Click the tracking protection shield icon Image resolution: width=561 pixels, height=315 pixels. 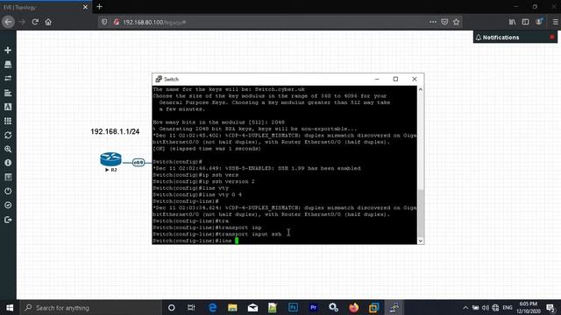[x=104, y=22]
